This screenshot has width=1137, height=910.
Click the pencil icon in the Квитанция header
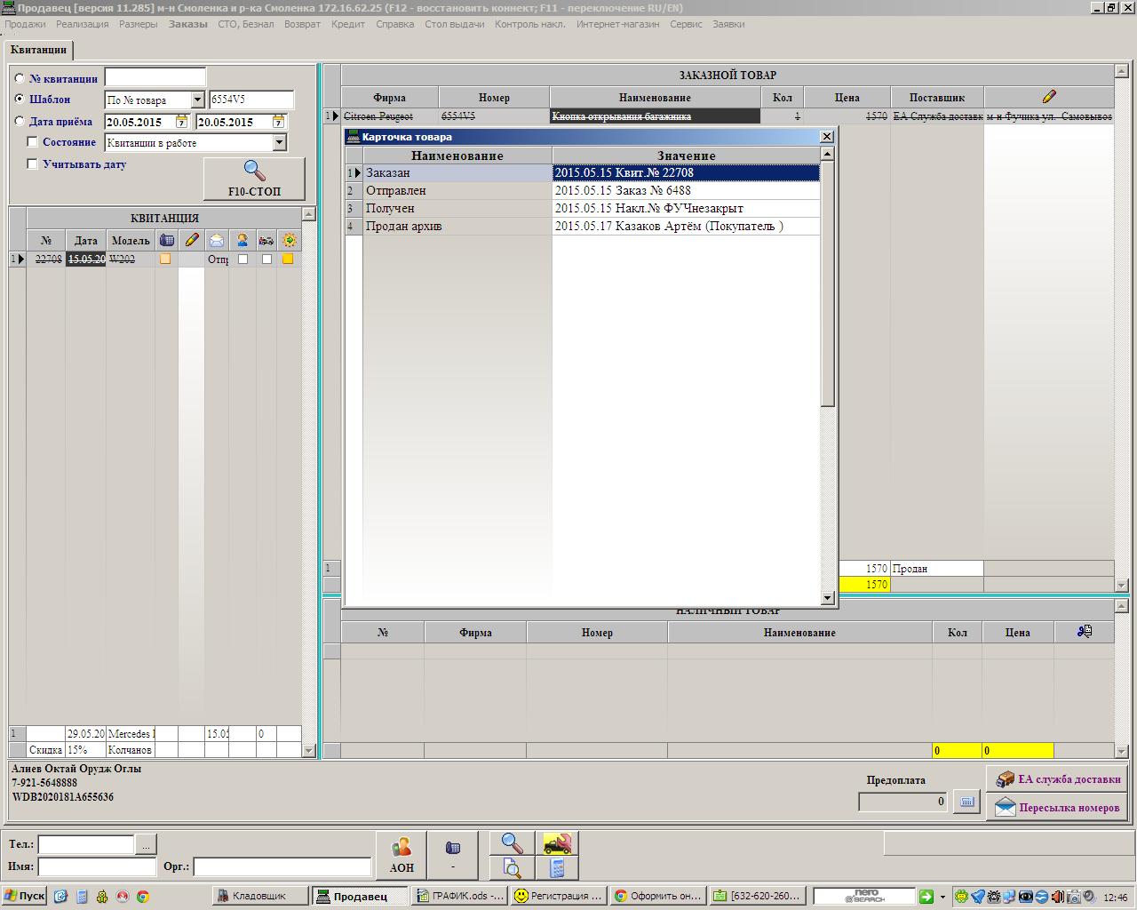pos(191,240)
